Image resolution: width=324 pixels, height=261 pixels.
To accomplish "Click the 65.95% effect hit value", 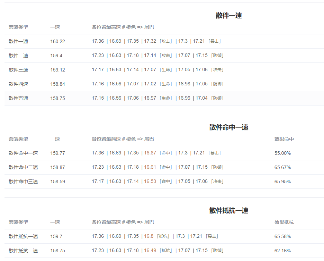I will coord(282,182).
